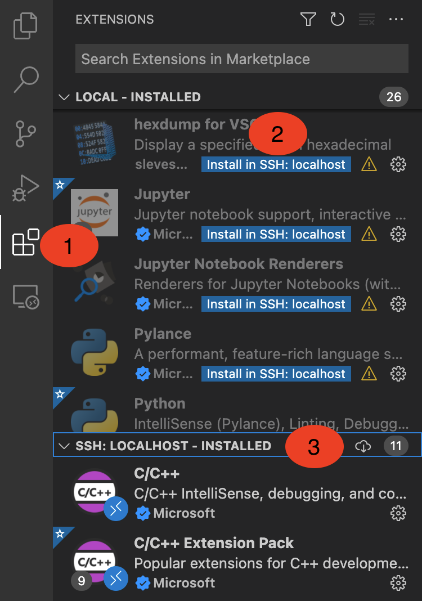Click the 9 pack count badge

point(81,581)
